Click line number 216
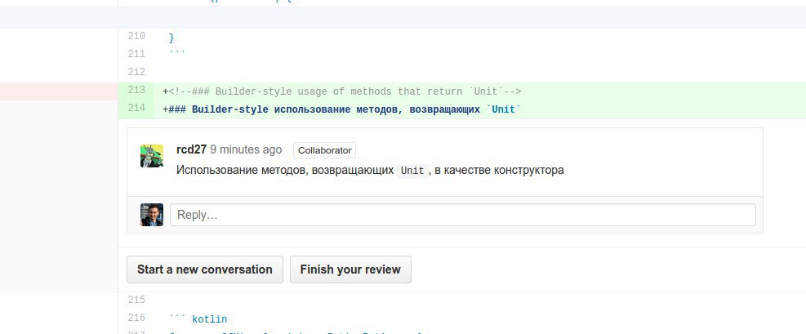Screen dimensions: 806x334 (x=136, y=318)
